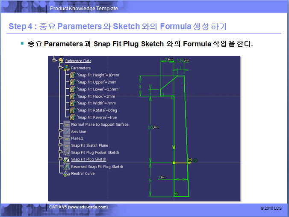
Task: Select 'Snap Fit Reverse'=true parameter
Action: tap(97, 118)
